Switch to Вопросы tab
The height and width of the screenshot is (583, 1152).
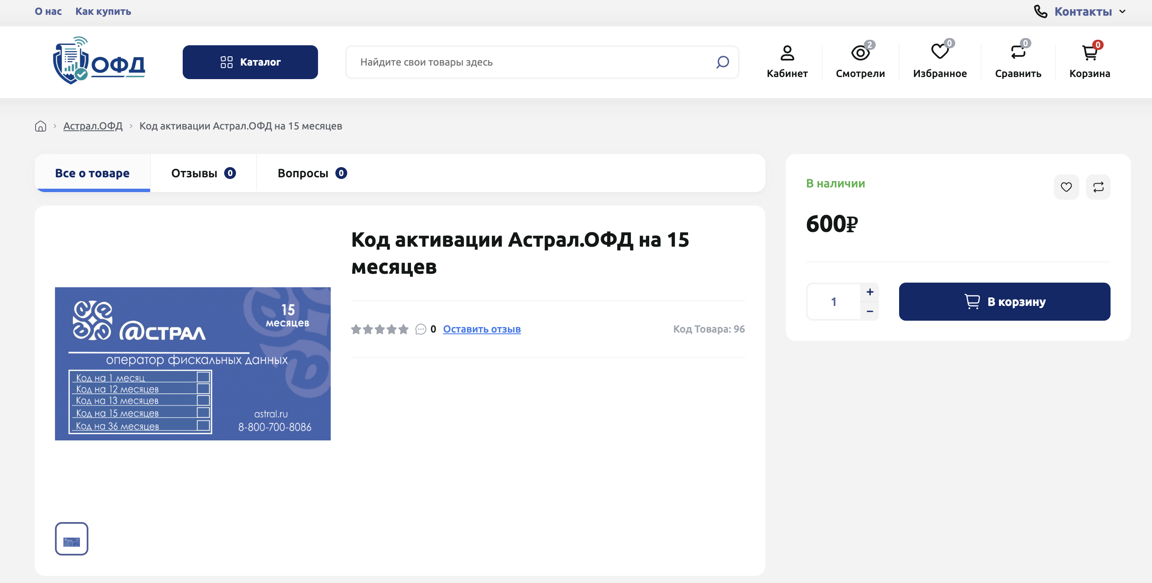[312, 173]
